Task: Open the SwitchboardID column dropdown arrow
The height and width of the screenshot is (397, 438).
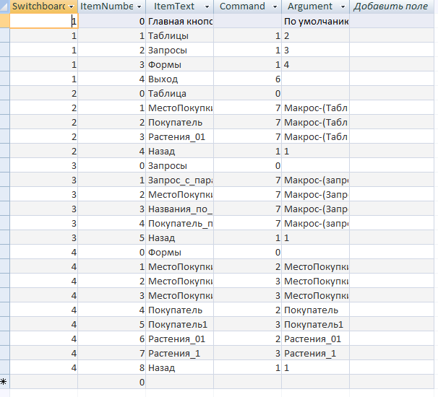Action: click(x=72, y=6)
